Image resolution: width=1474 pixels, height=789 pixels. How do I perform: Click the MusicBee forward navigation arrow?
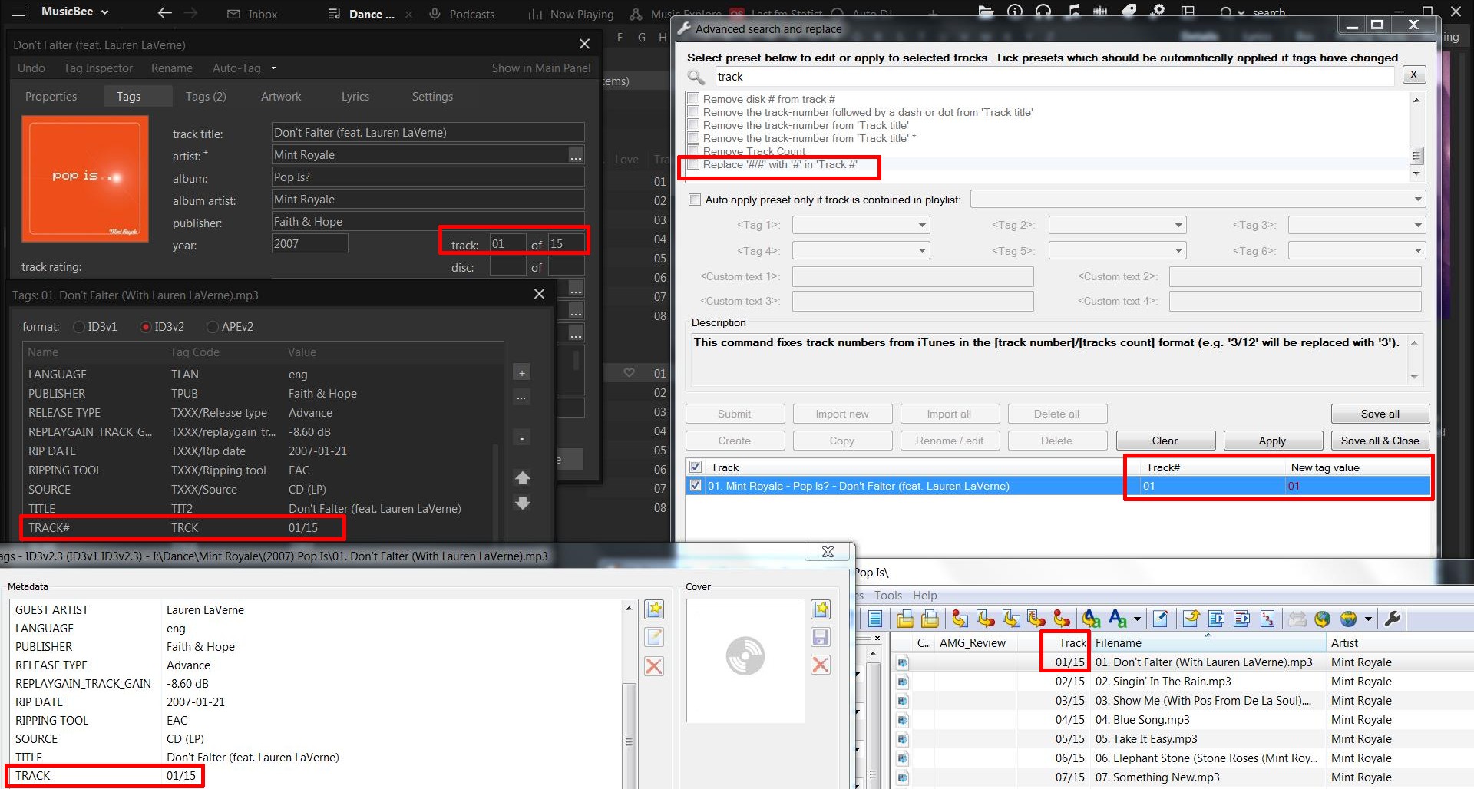point(190,12)
